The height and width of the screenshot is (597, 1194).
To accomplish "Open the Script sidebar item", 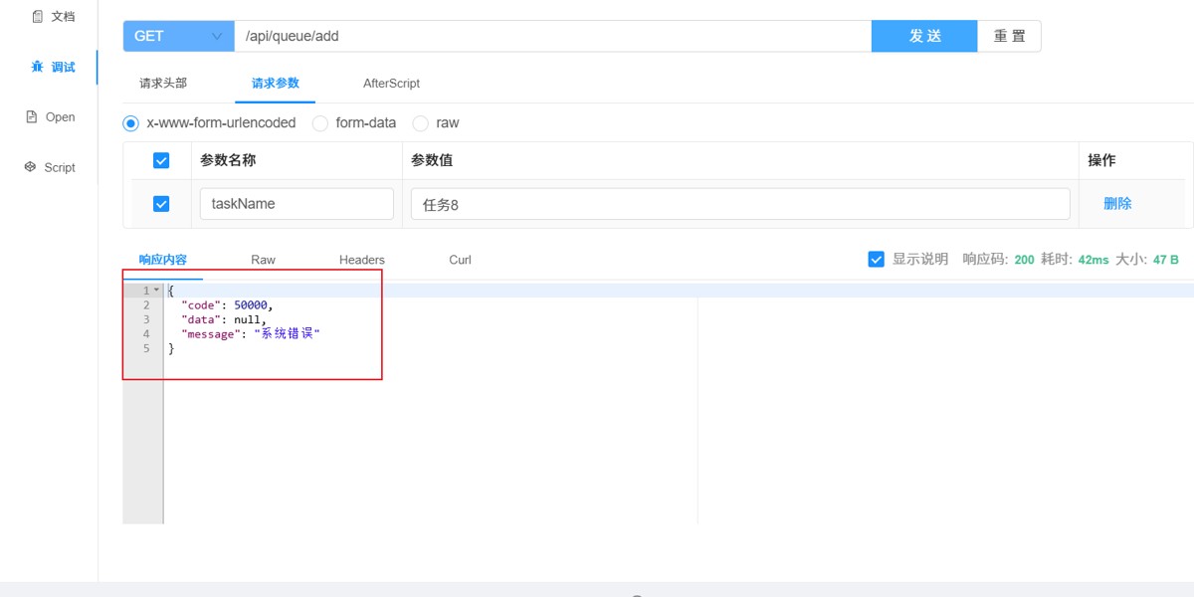I will 50,167.
